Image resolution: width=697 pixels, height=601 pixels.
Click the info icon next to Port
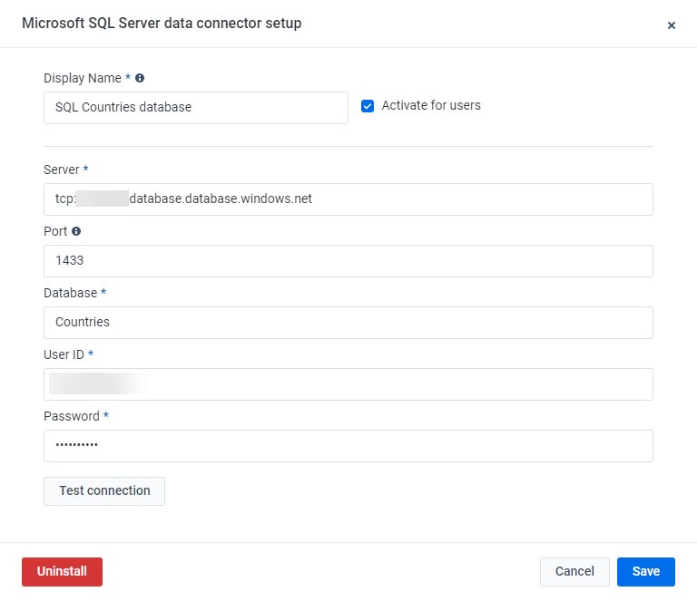76,231
